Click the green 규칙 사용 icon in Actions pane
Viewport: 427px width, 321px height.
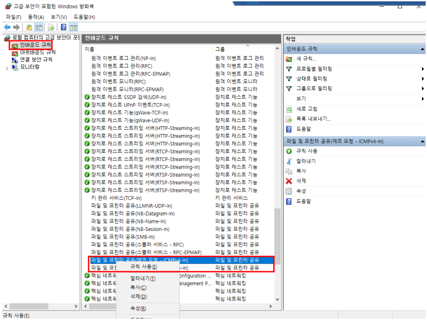[x=289, y=151]
